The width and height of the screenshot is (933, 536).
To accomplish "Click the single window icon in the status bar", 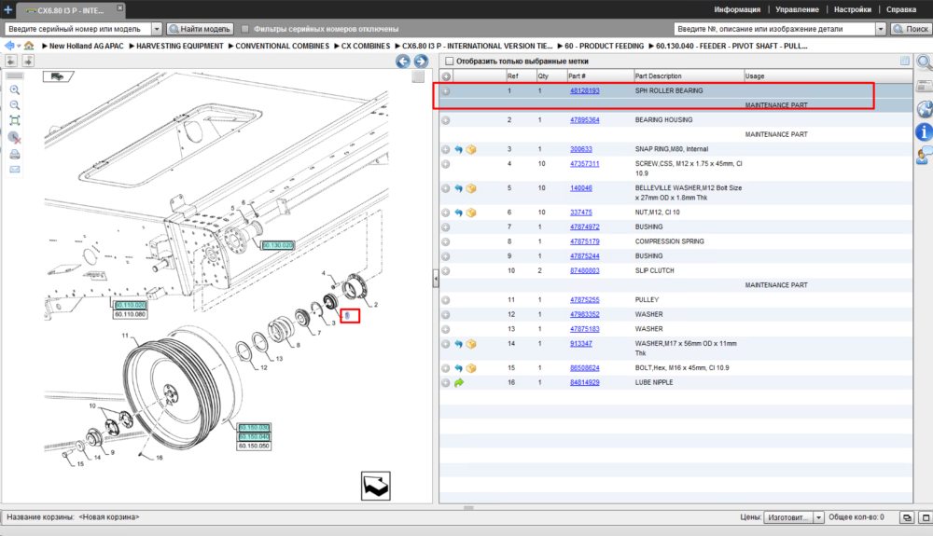I will [926, 517].
